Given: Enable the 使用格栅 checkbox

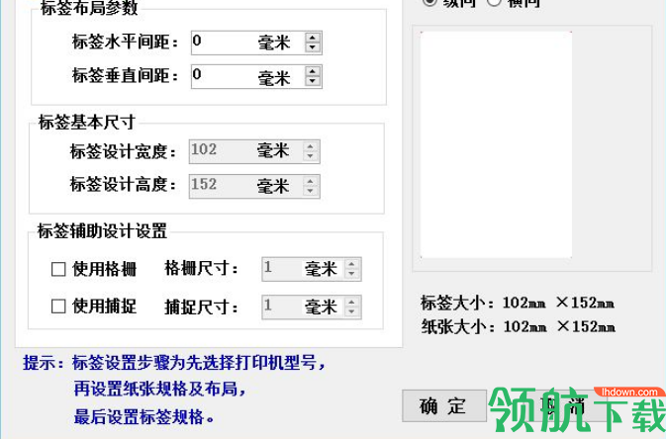Looking at the screenshot, I should (58, 269).
